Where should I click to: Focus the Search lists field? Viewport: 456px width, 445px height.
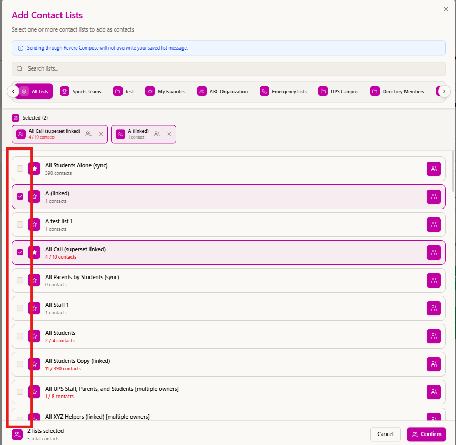coord(229,69)
